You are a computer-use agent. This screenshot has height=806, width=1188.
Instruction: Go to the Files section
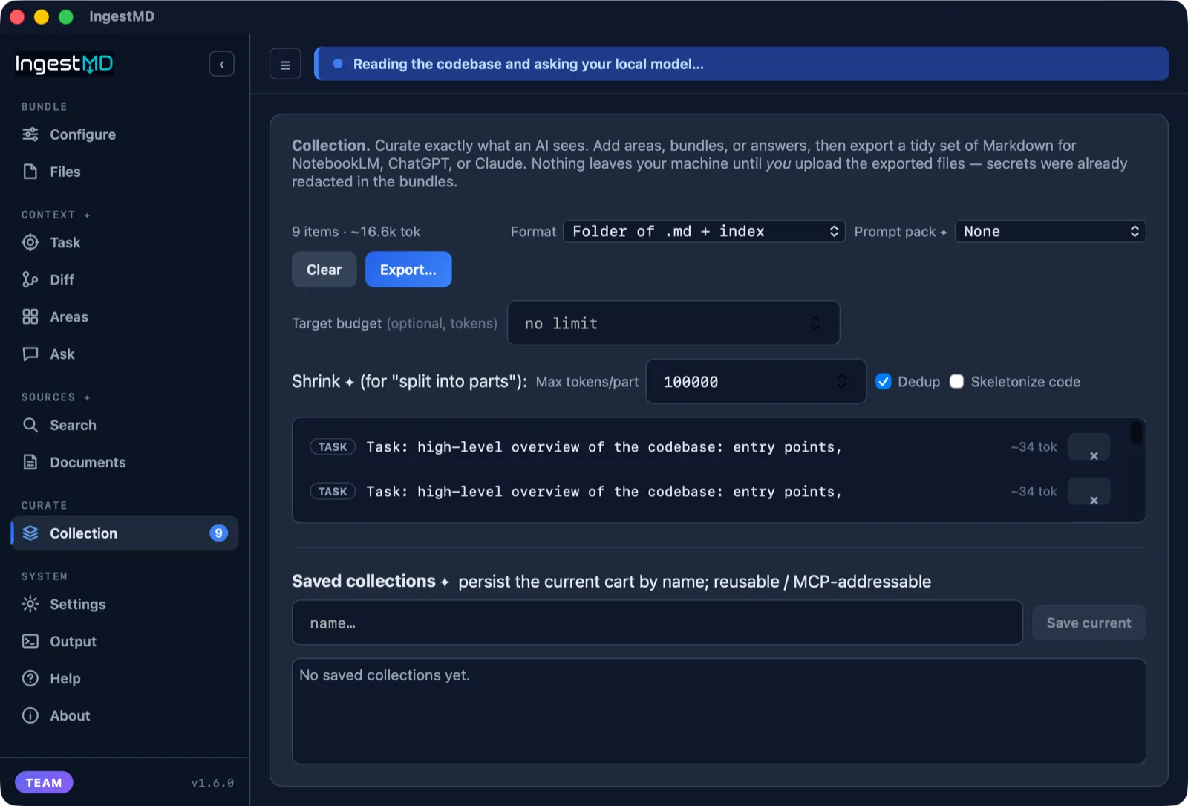125,172
